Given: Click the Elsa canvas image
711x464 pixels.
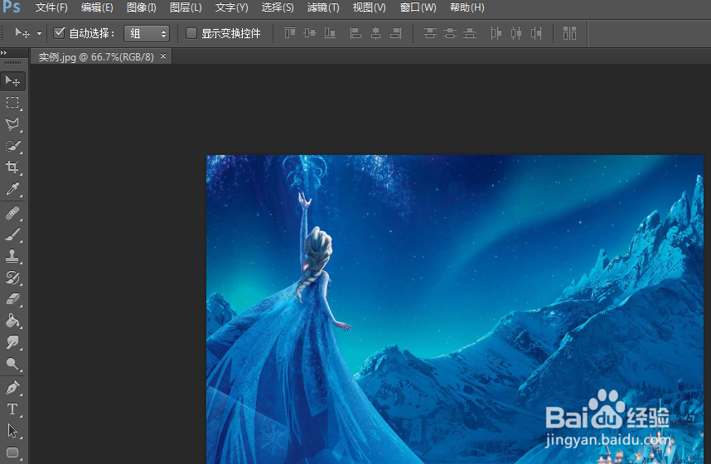Looking at the screenshot, I should point(455,309).
